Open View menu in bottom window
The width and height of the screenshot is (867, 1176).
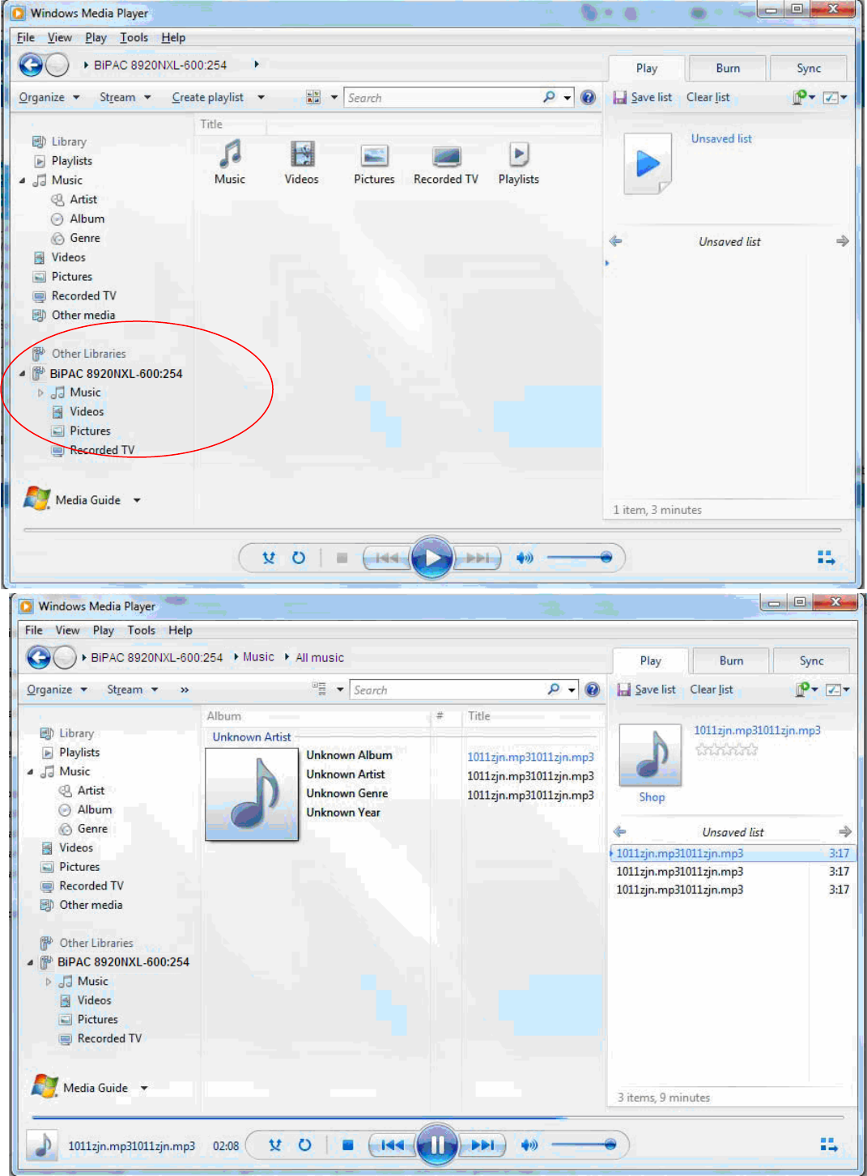click(x=67, y=630)
